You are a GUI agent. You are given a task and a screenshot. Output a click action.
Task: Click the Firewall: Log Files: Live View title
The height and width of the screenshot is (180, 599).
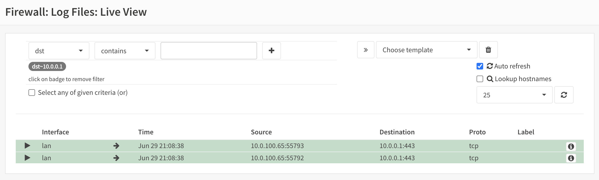[x=76, y=12]
